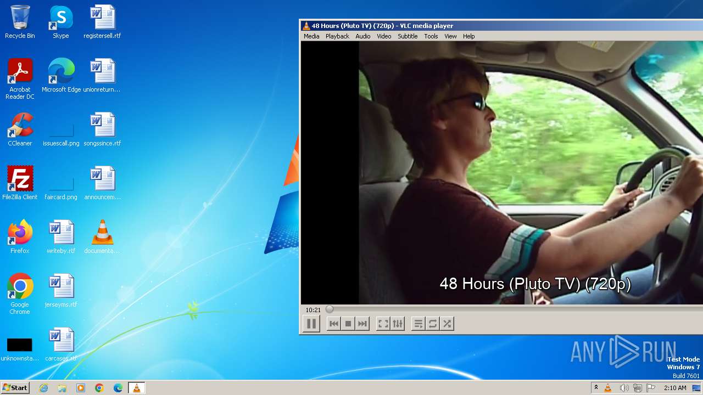The height and width of the screenshot is (395, 703).
Task: Open the network tray icon
Action: coord(637,388)
